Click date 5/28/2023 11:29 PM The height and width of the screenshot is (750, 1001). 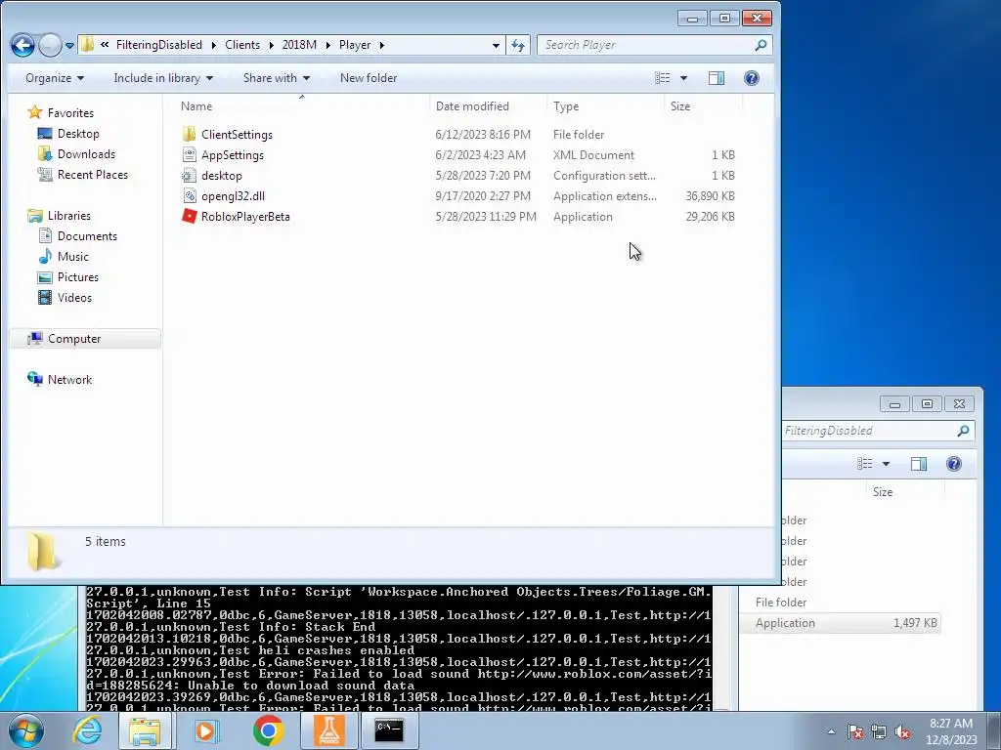486,216
